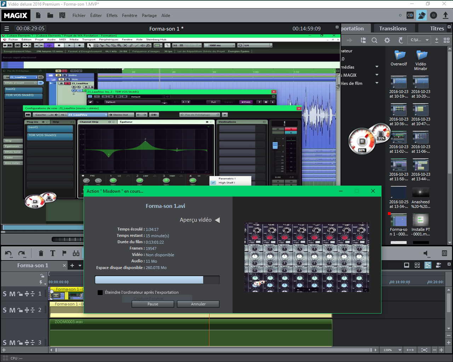Screen dimensions: 453x362
Task: Click media pool folder tree icon
Action: click(x=363, y=40)
